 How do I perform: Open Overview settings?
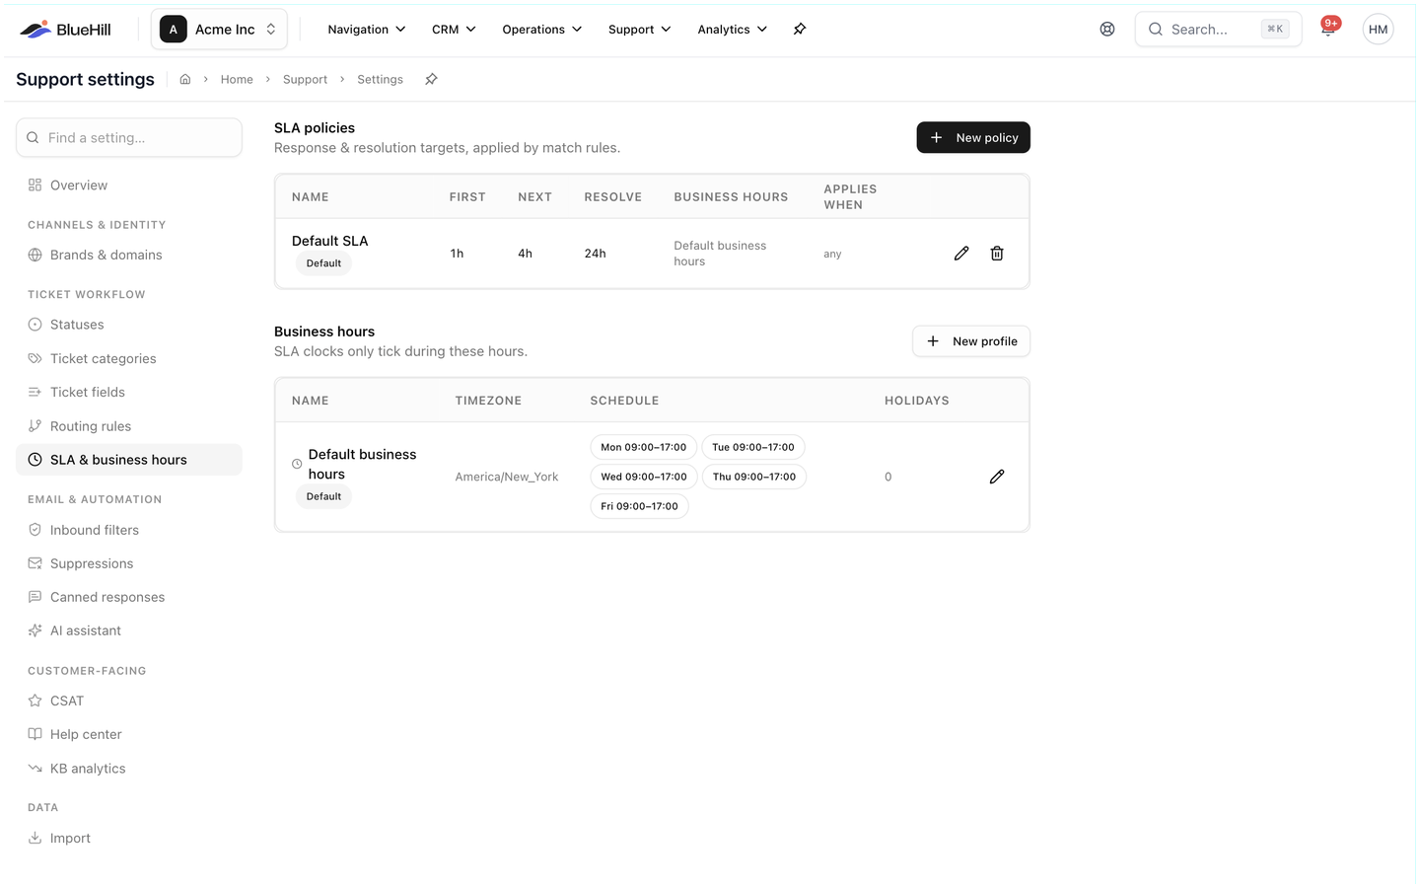pyautogui.click(x=129, y=185)
